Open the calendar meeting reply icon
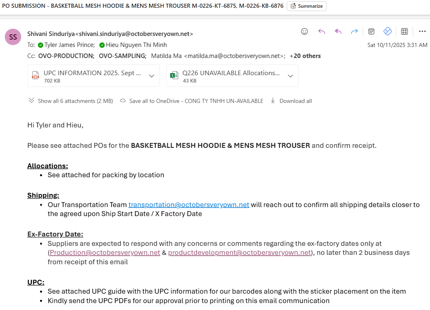 tap(372, 31)
